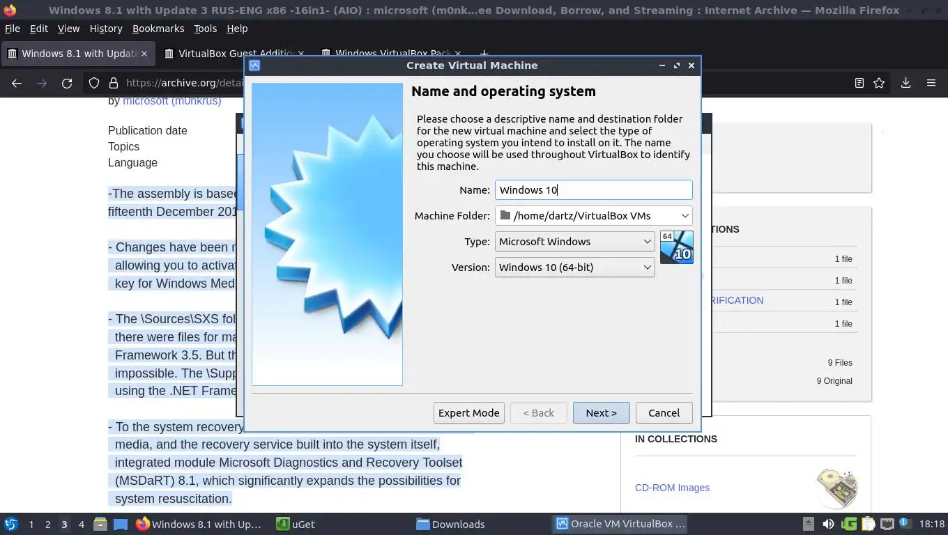Switch to workspace 4
Viewport: 948px width, 535px height.
[81, 524]
